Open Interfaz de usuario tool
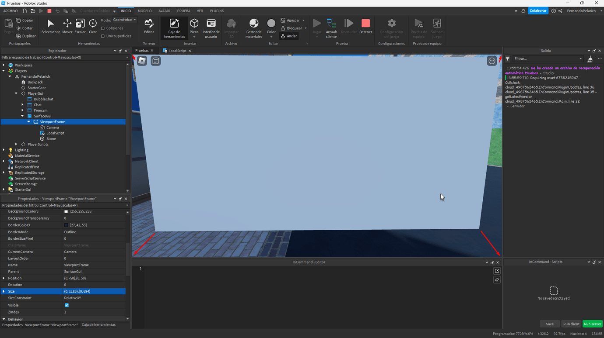Image resolution: width=604 pixels, height=338 pixels. [211, 28]
